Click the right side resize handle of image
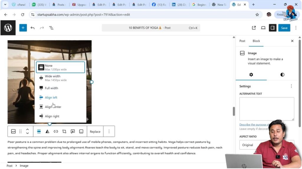Viewport: 302px width, 169px height. (92, 82)
